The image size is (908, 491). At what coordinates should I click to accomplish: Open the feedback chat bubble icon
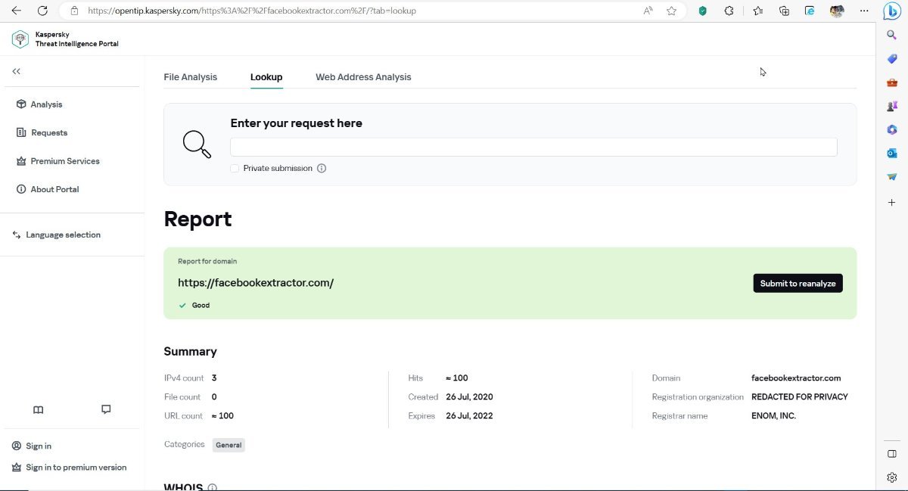[106, 409]
